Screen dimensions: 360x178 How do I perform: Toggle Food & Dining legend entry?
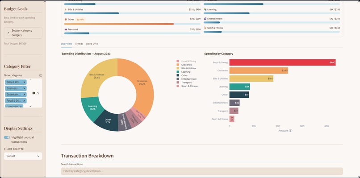[x=186, y=61]
